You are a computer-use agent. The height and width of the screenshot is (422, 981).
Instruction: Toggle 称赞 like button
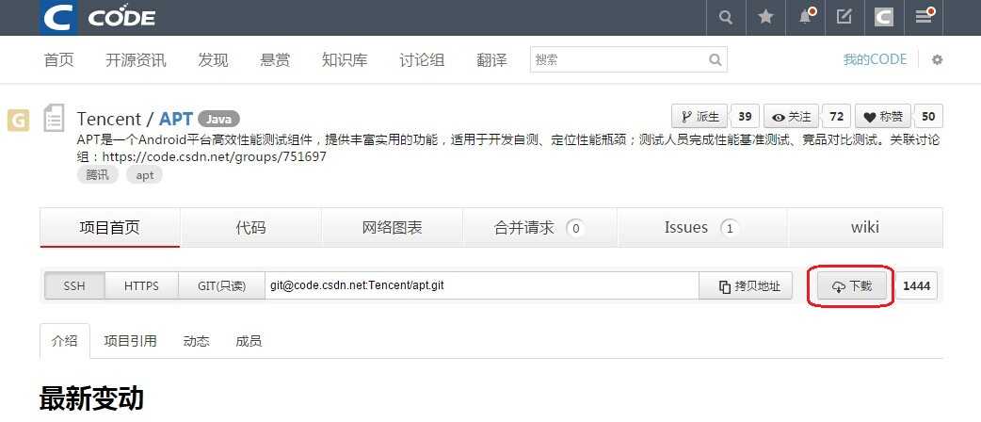pos(884,117)
